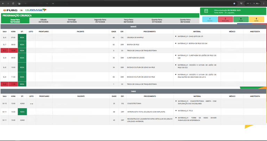Screen dimensions: 267x141
Task: Click the Última atualização text
Action: [x=227, y=10]
